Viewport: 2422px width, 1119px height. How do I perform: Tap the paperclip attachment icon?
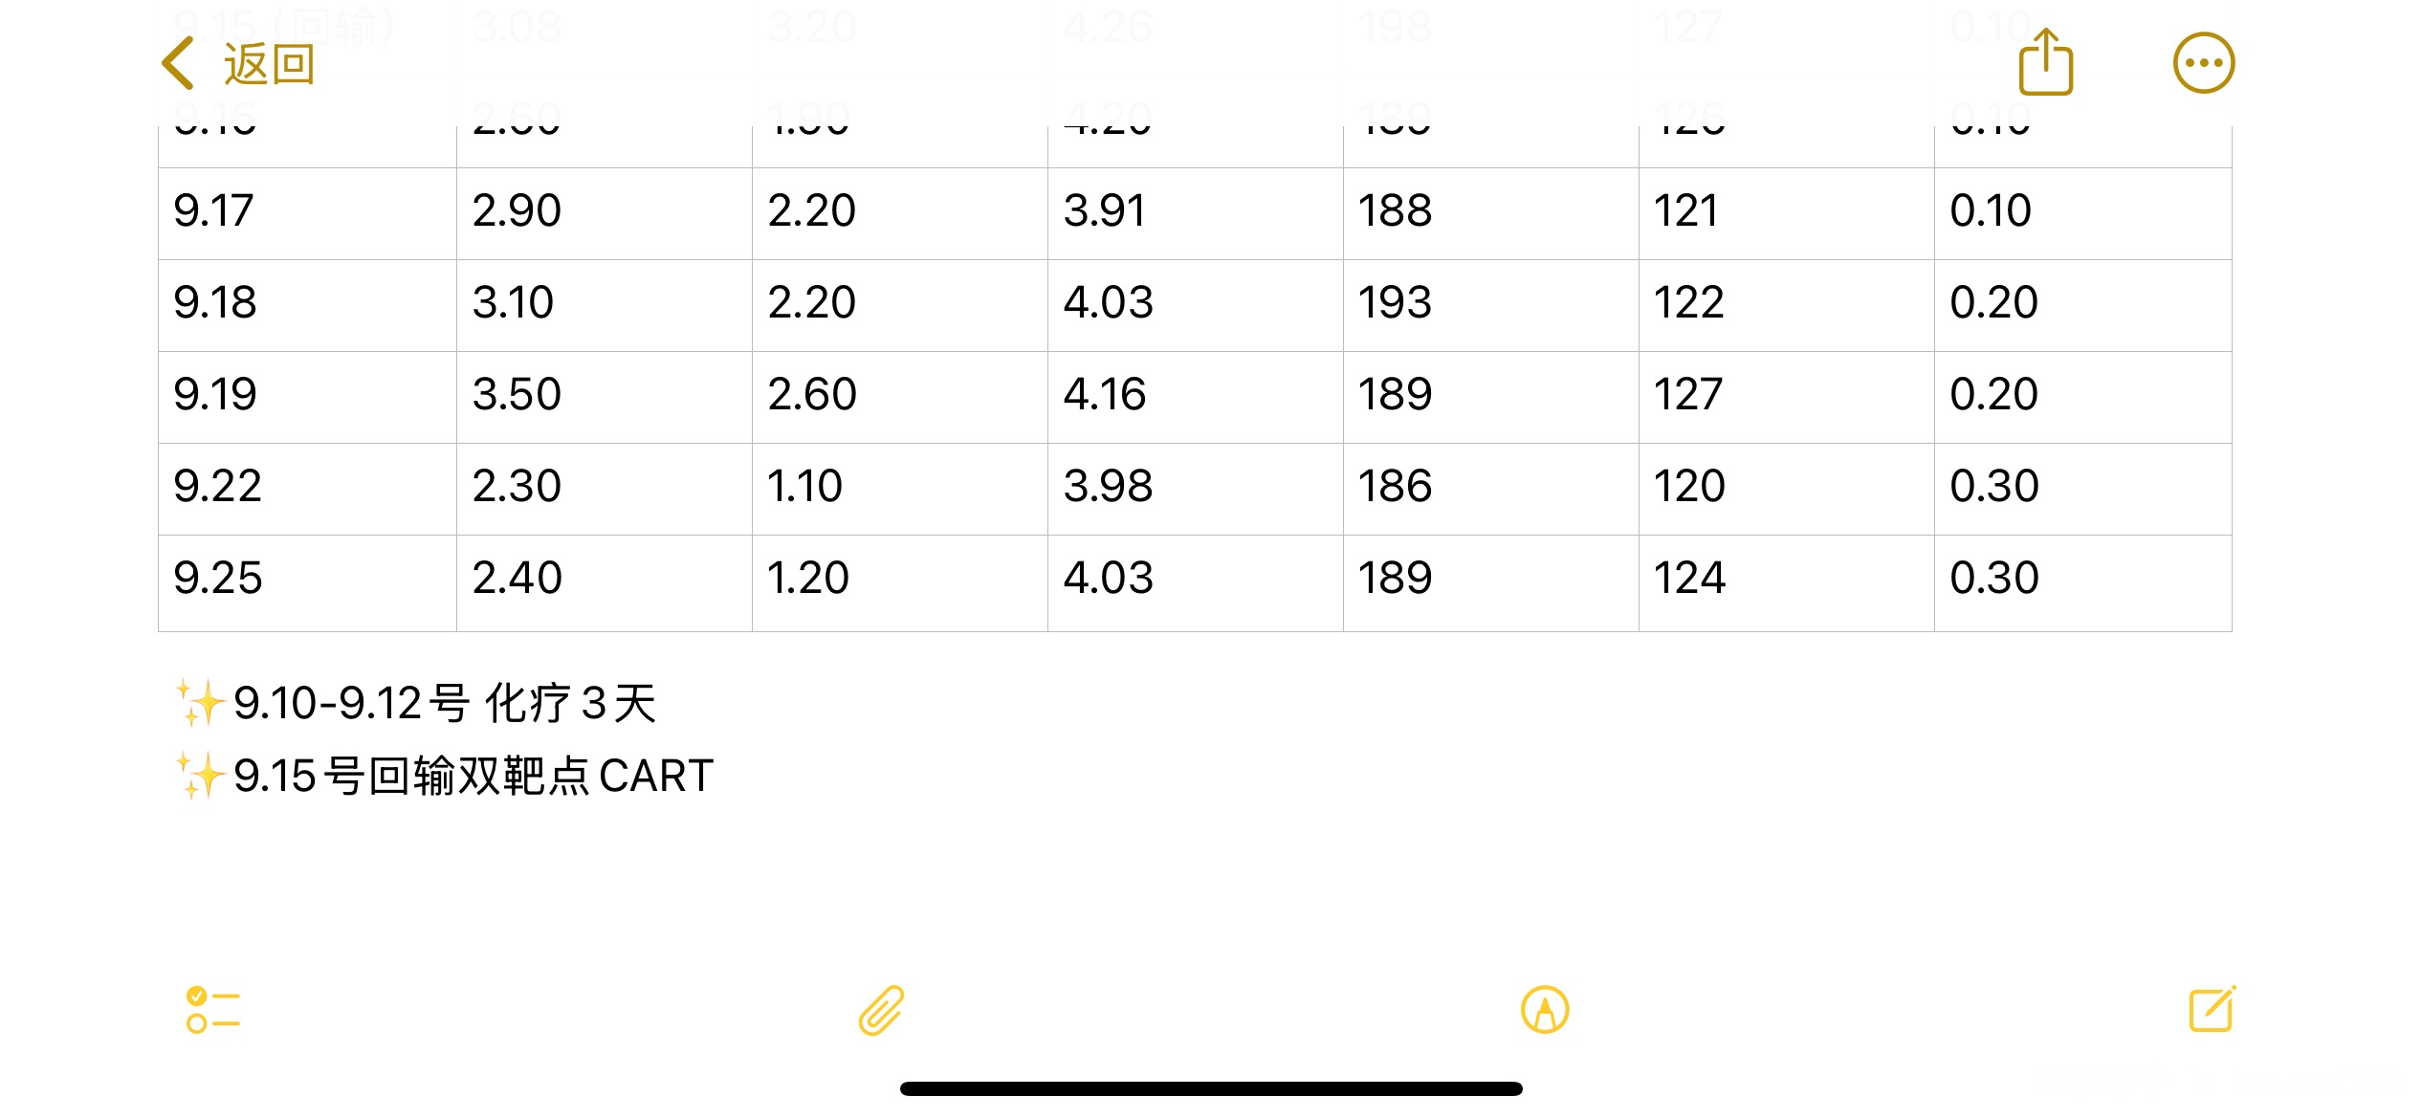click(x=881, y=1010)
